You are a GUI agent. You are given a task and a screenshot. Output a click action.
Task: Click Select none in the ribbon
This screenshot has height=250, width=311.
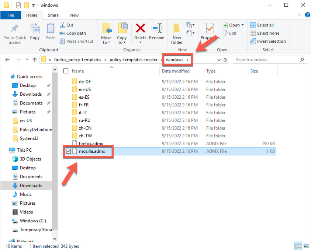[x=265, y=33]
